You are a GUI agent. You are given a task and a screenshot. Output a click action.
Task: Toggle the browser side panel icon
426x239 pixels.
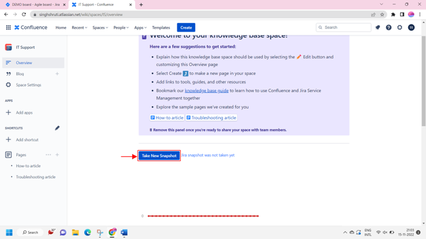(402, 15)
